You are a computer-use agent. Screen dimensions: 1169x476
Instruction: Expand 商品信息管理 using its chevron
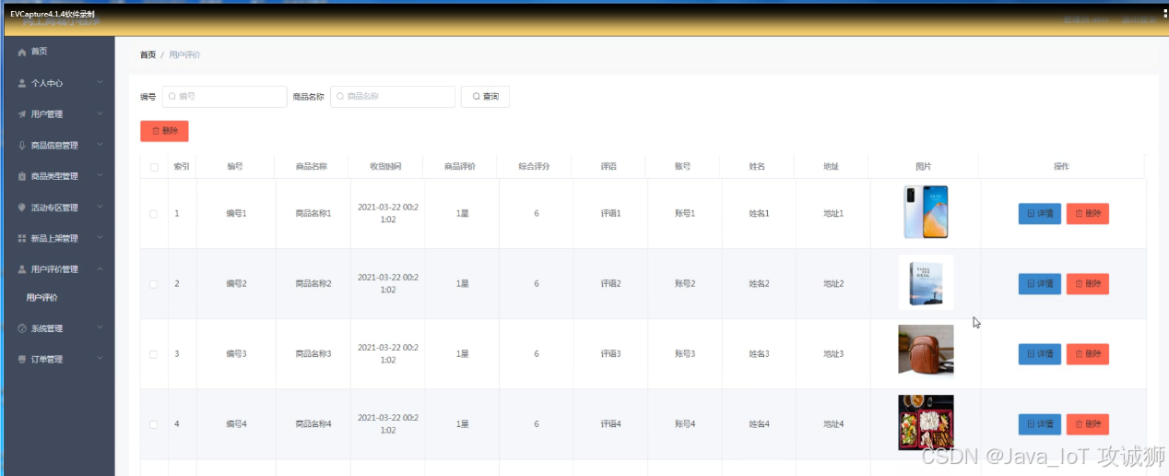click(x=100, y=145)
